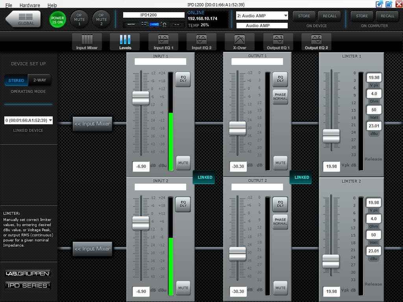Click the Output 1 name field

click(x=257, y=62)
